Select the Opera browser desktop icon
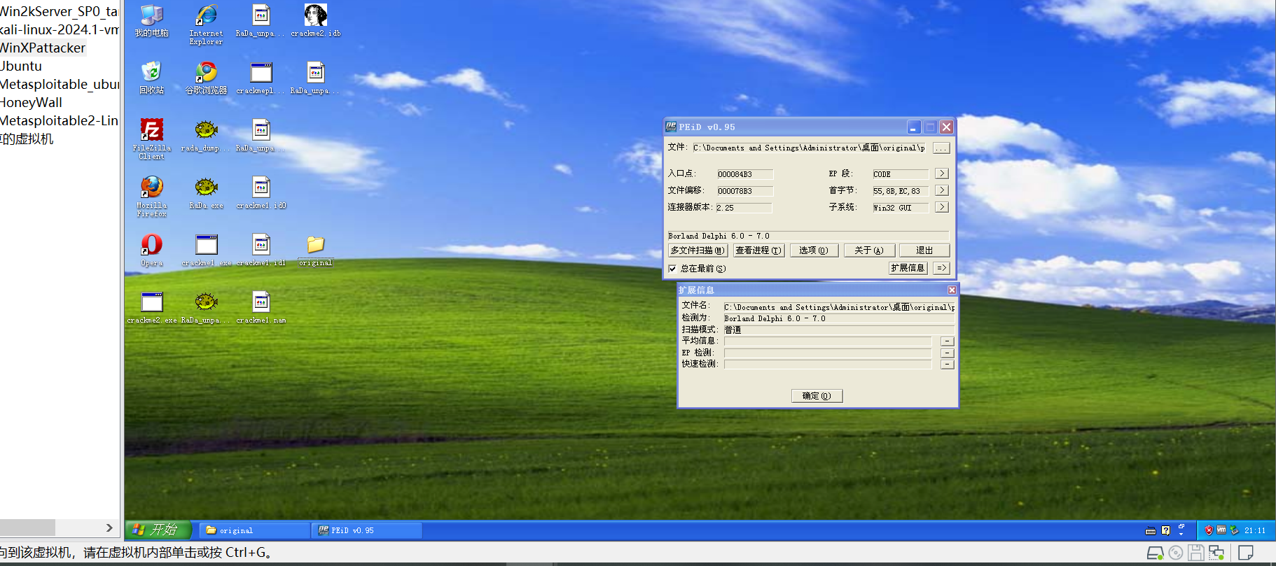The image size is (1276, 566). (x=151, y=245)
